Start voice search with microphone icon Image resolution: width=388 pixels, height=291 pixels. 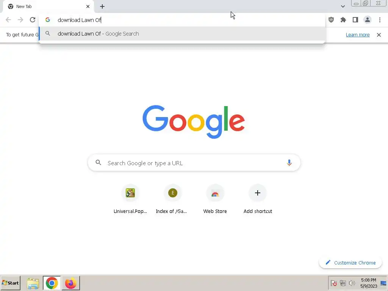[x=289, y=163]
